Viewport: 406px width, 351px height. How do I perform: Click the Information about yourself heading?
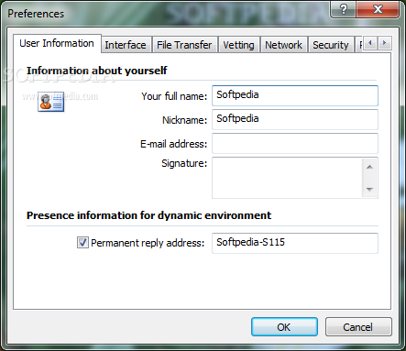coord(97,71)
